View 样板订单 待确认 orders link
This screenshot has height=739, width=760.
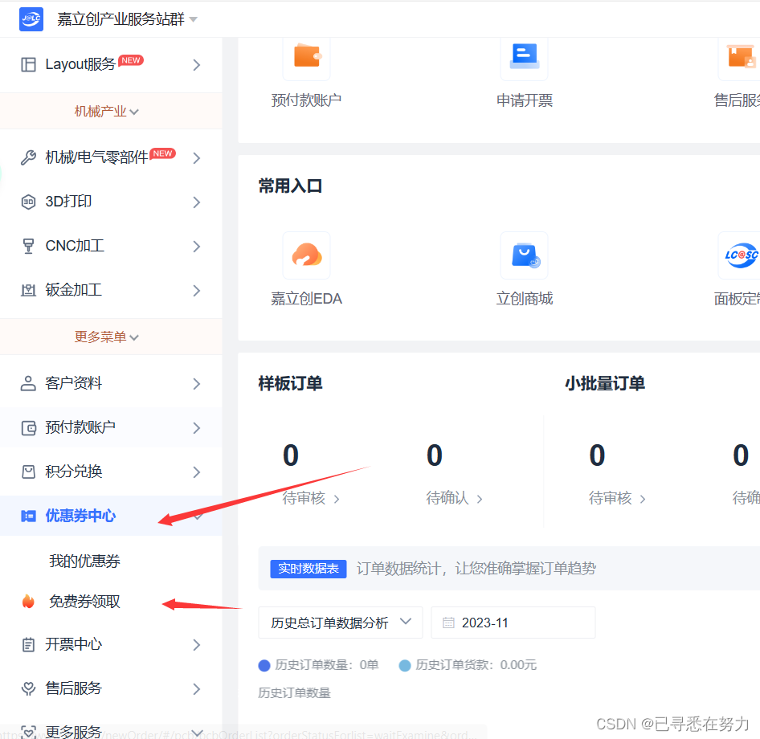pyautogui.click(x=454, y=498)
